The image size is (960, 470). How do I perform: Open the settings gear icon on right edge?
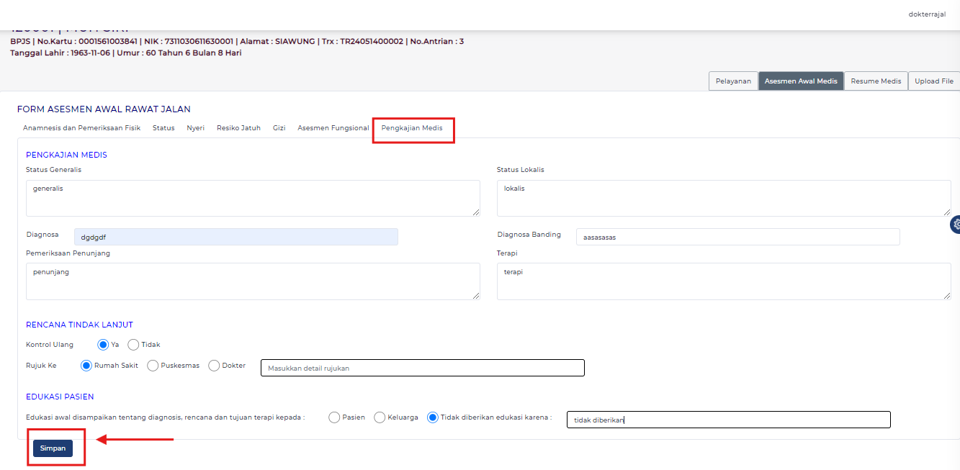click(x=956, y=225)
